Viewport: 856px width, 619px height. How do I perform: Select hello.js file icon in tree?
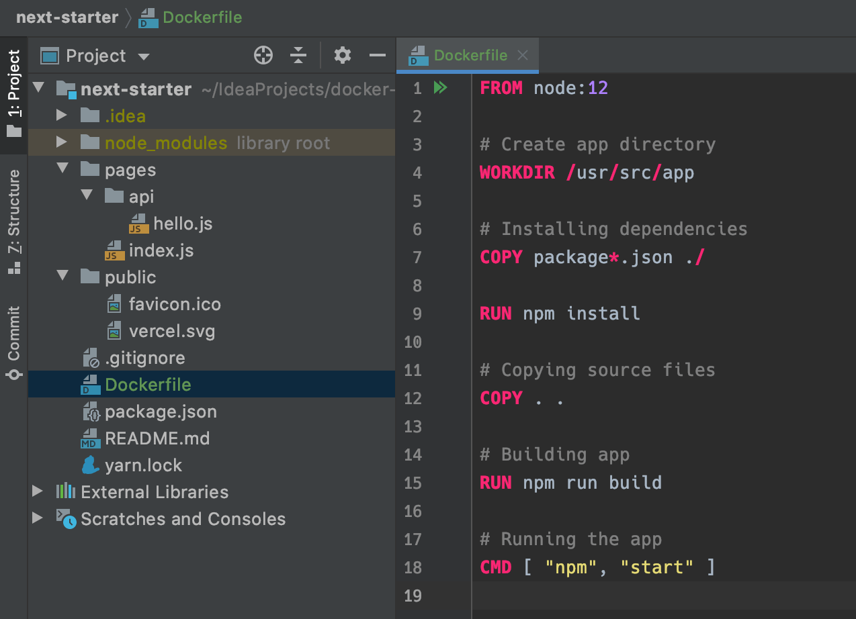coord(138,224)
